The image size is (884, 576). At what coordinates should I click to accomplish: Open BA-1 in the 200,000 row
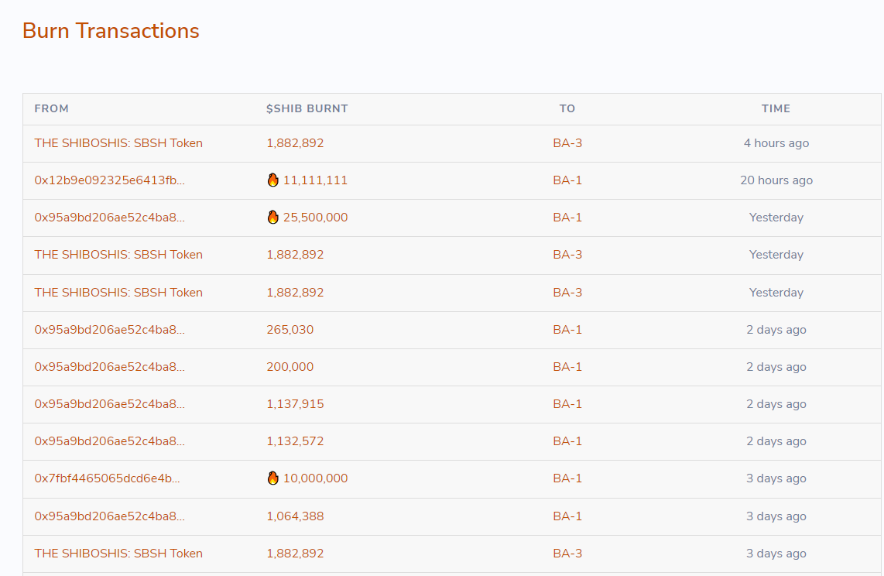(567, 367)
